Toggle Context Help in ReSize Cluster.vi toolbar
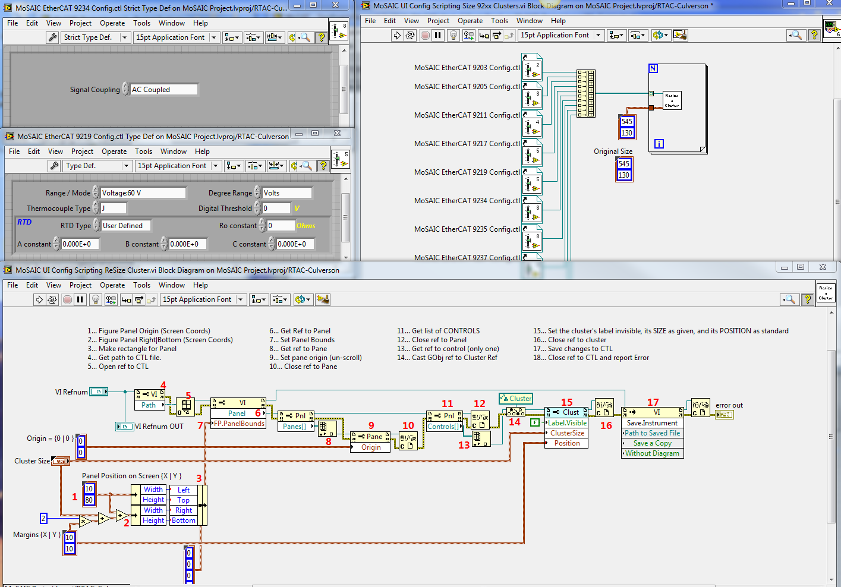 pos(807,299)
